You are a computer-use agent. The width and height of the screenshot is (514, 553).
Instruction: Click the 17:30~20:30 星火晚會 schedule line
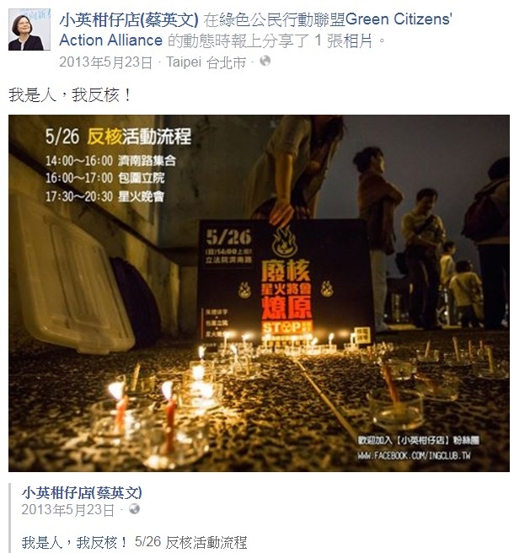coord(104,196)
